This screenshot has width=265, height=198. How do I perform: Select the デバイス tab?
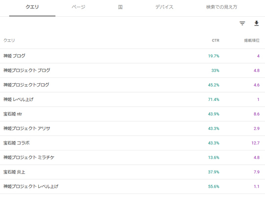point(164,7)
